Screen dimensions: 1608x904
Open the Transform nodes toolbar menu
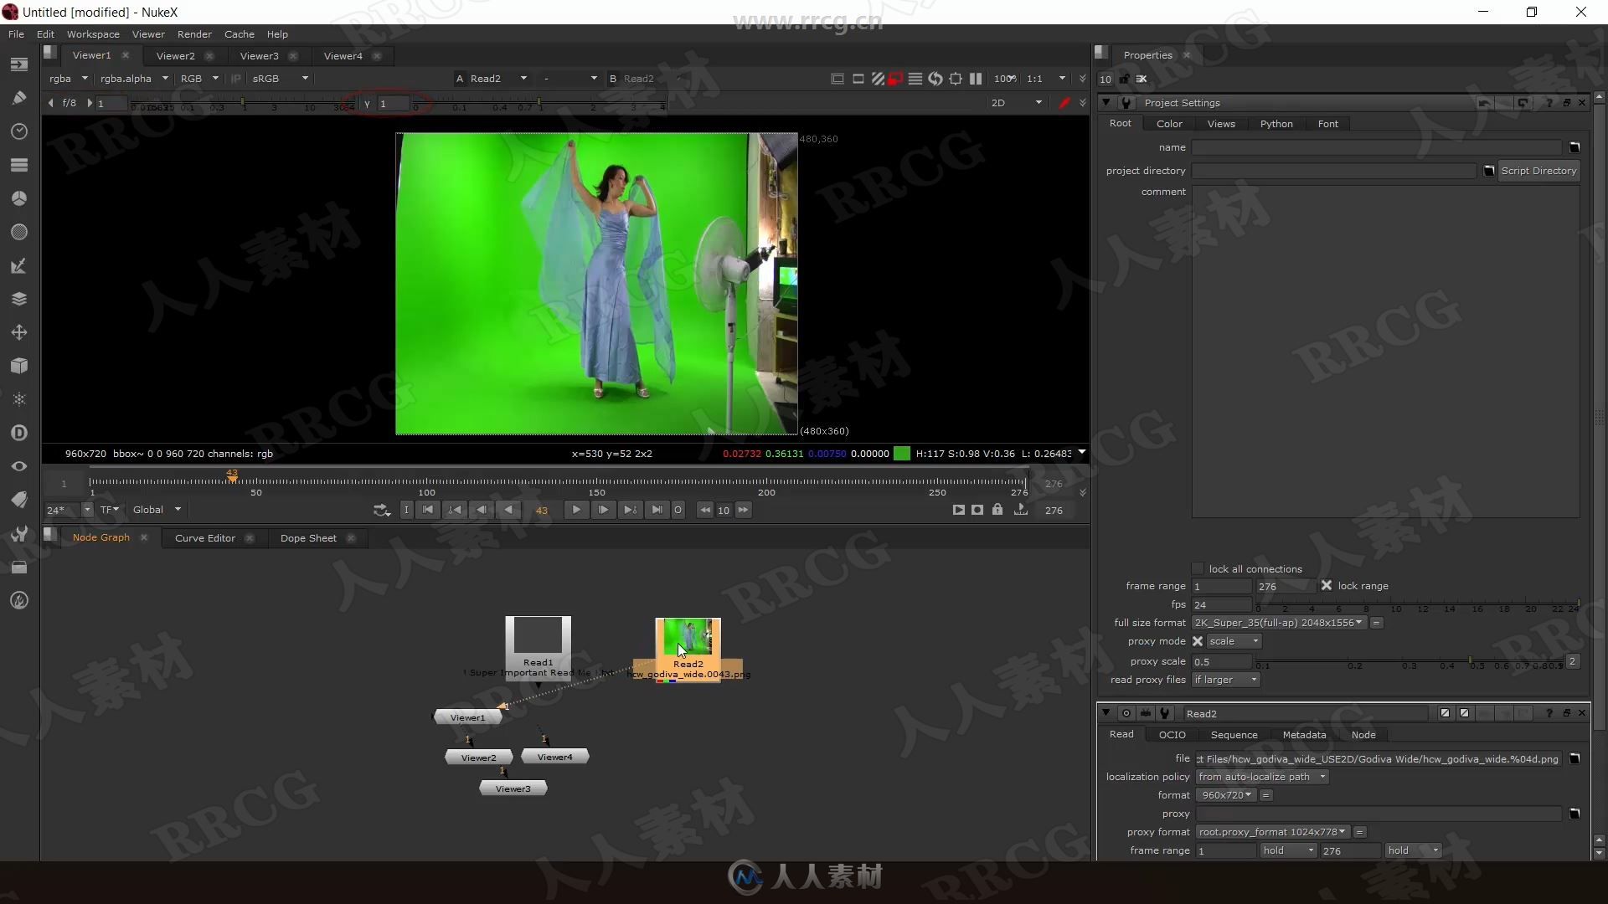(19, 332)
